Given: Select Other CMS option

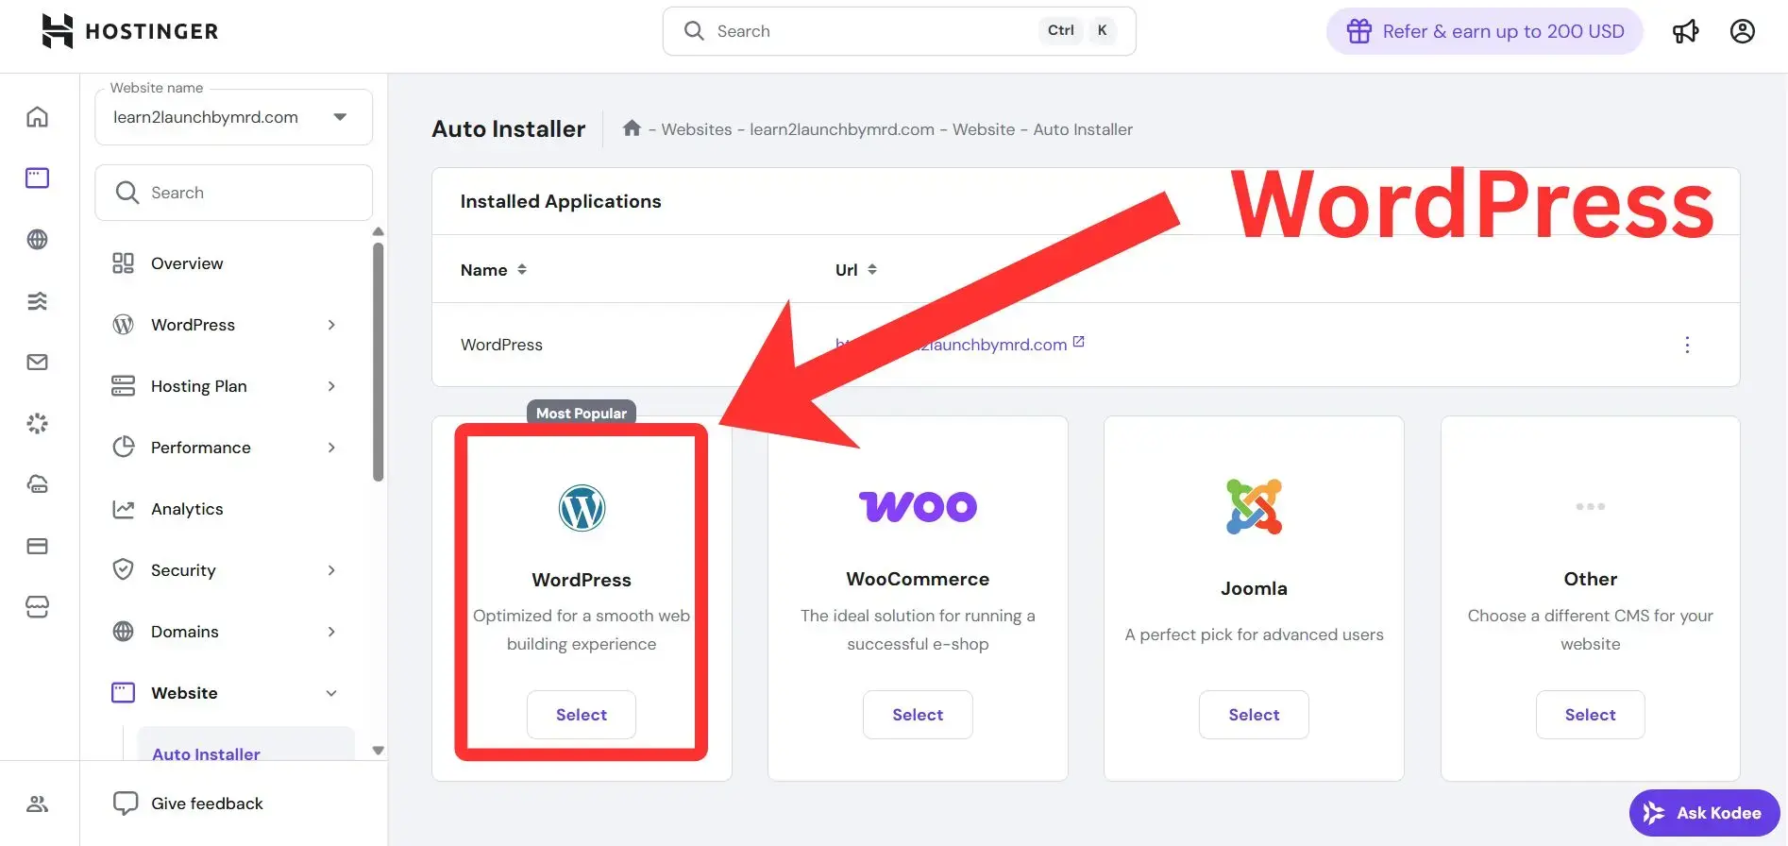Looking at the screenshot, I should 1590,715.
